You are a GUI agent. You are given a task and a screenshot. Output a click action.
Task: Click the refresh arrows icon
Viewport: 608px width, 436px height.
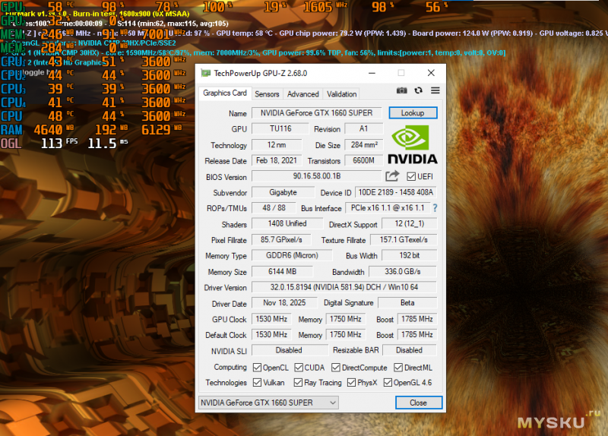[x=419, y=90]
